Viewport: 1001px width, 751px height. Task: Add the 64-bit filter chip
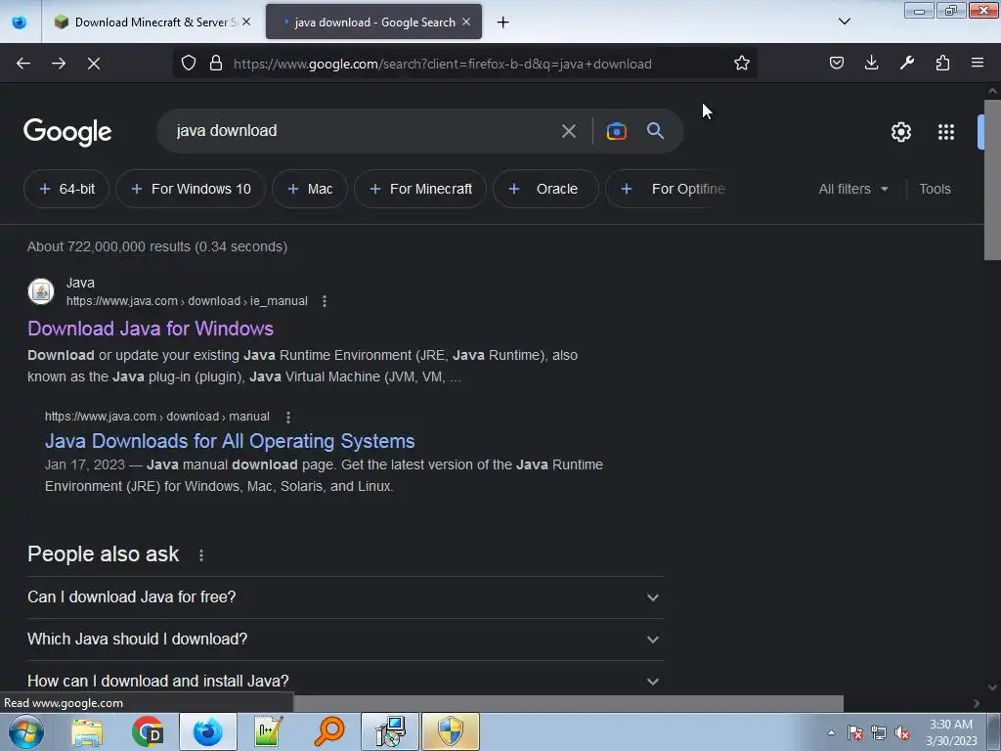click(66, 189)
